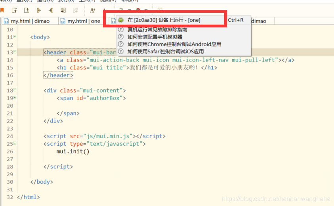Viewport: 334px width, 206px height.
Task: Click the header class="mui-bar text on line 13
Action: click(80, 52)
